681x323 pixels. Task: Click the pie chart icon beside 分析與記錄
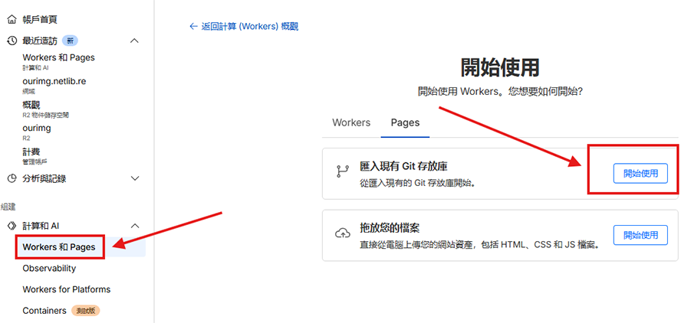tap(12, 178)
